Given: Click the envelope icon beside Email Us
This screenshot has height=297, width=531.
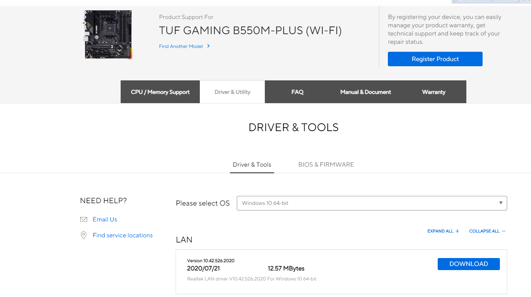Looking at the screenshot, I should tap(84, 219).
